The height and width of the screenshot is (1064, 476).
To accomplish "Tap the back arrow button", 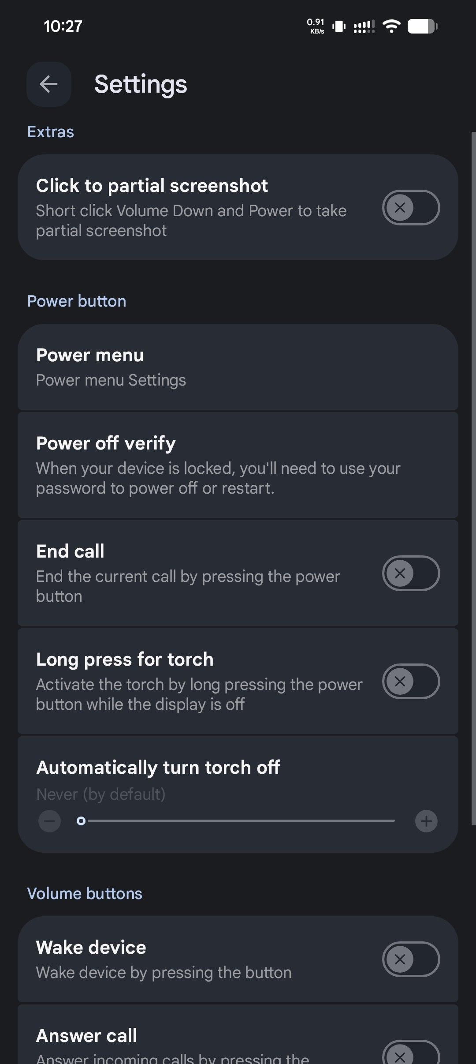I will pos(48,84).
